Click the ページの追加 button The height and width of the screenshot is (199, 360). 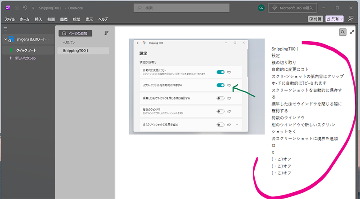76,33
